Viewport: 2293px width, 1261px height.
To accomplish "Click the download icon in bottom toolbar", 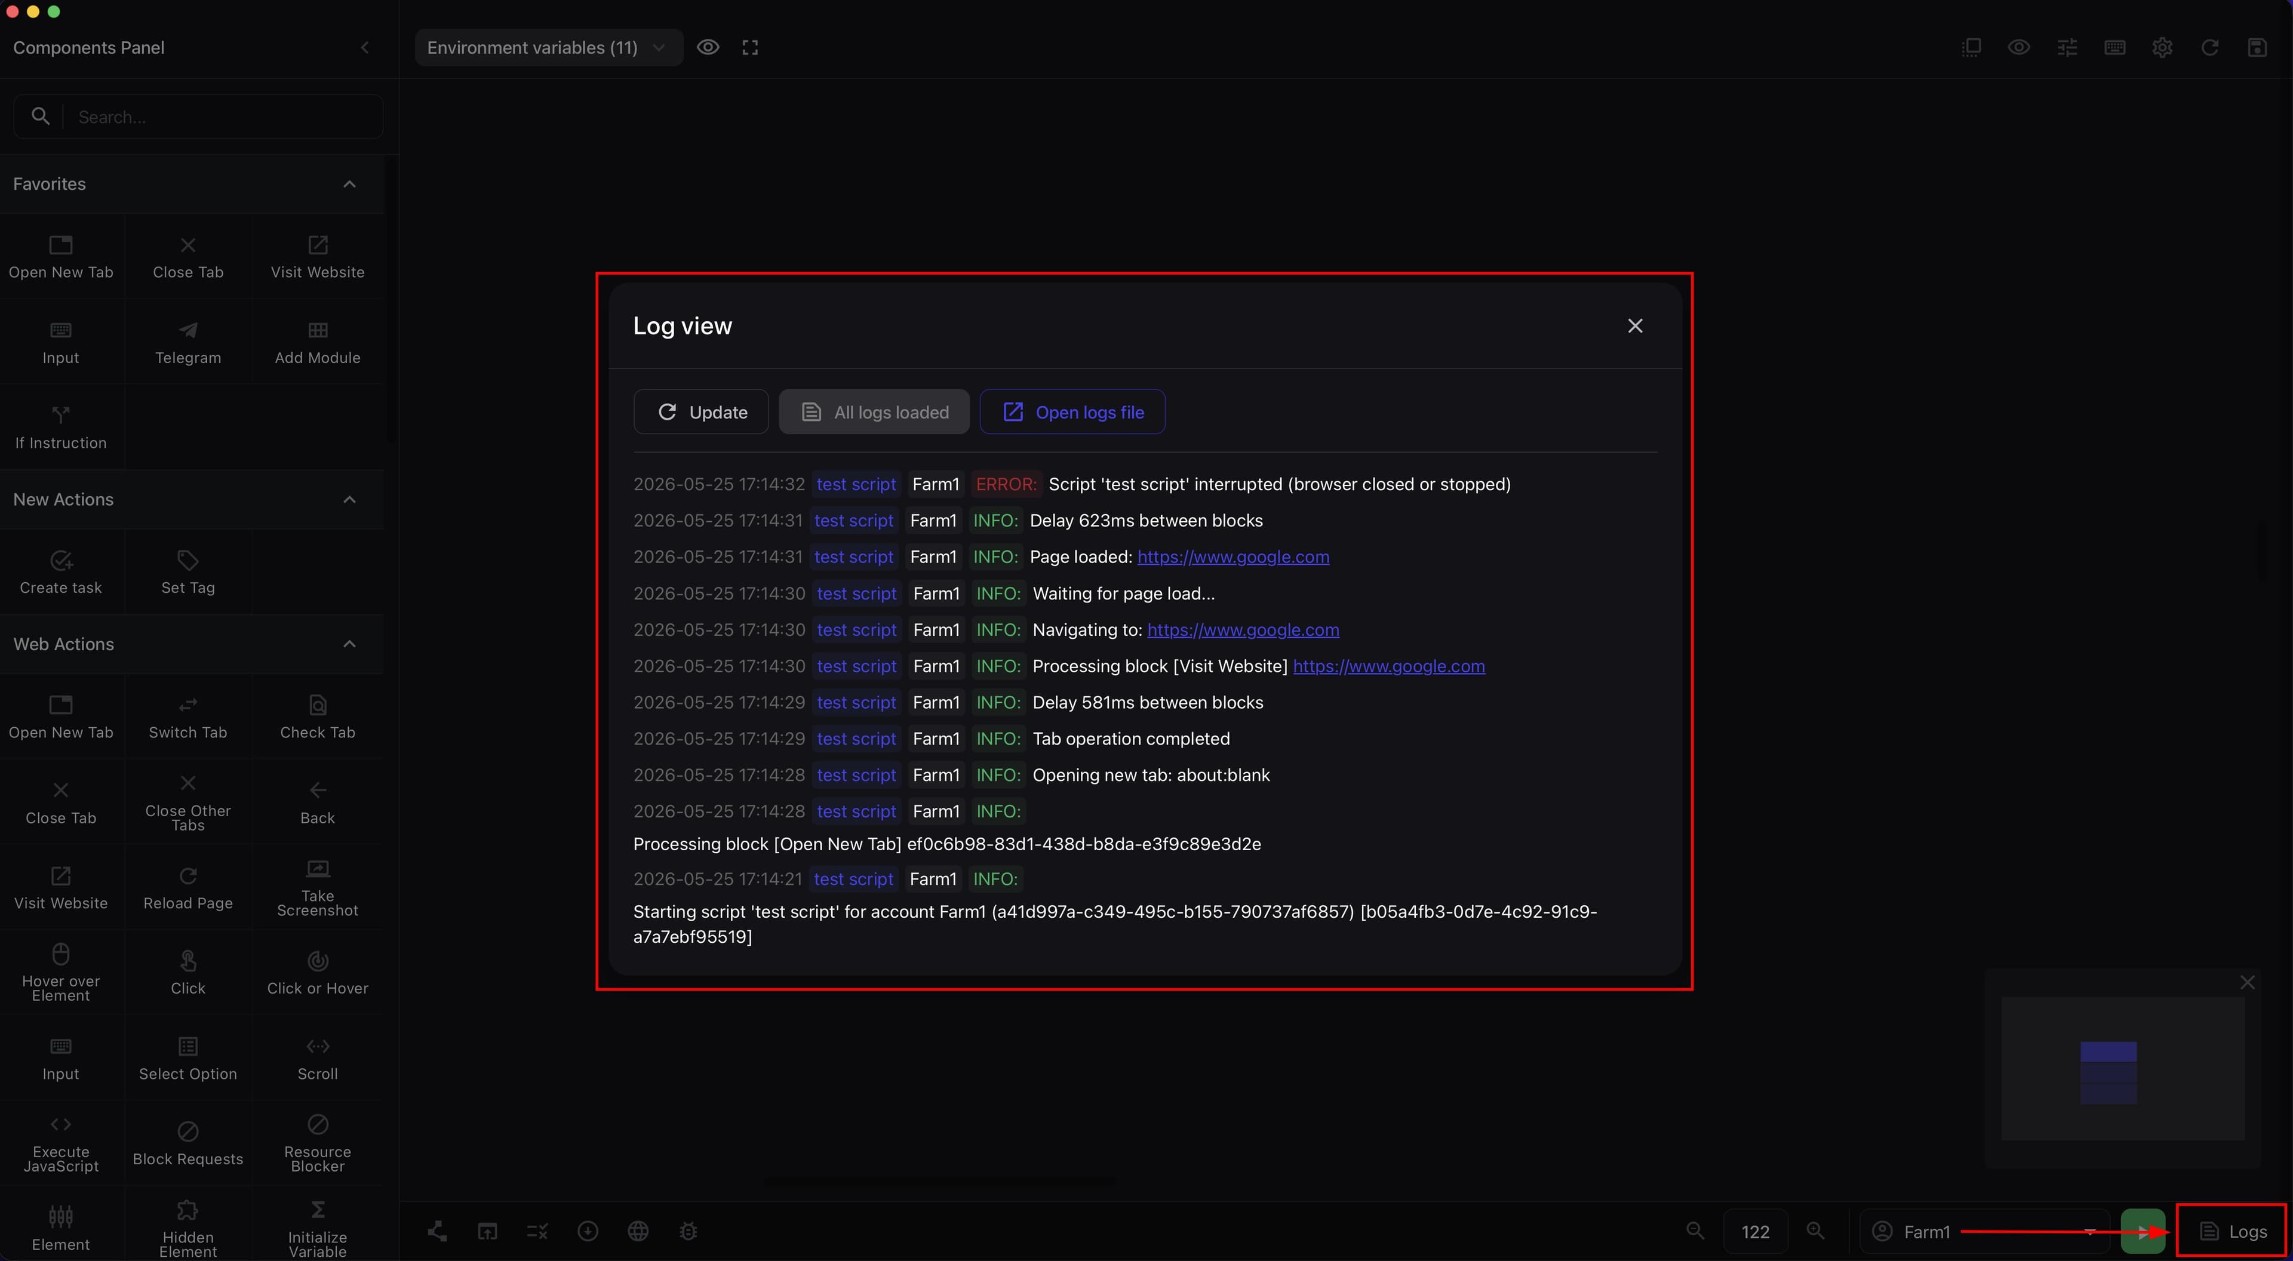I will point(588,1232).
